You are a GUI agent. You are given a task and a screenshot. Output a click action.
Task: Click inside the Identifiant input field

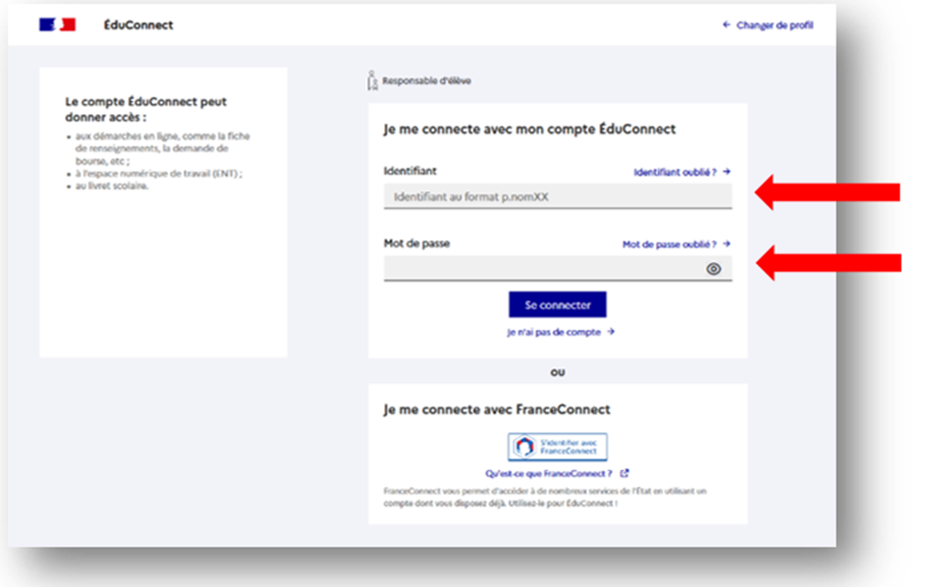(x=557, y=197)
